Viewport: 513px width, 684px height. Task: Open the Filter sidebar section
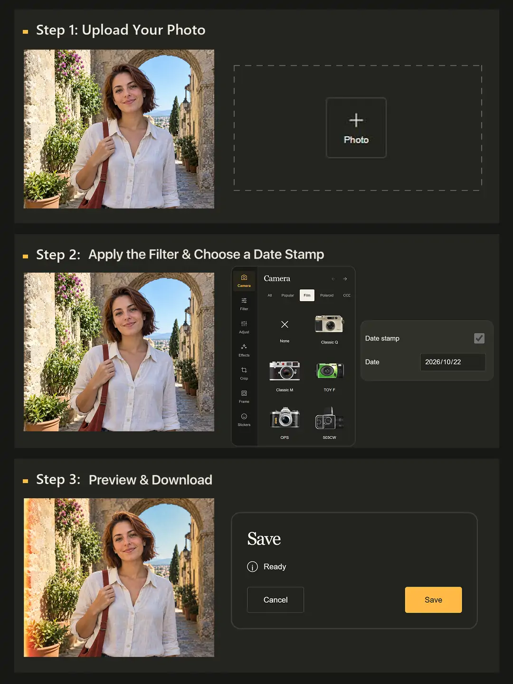[244, 304]
